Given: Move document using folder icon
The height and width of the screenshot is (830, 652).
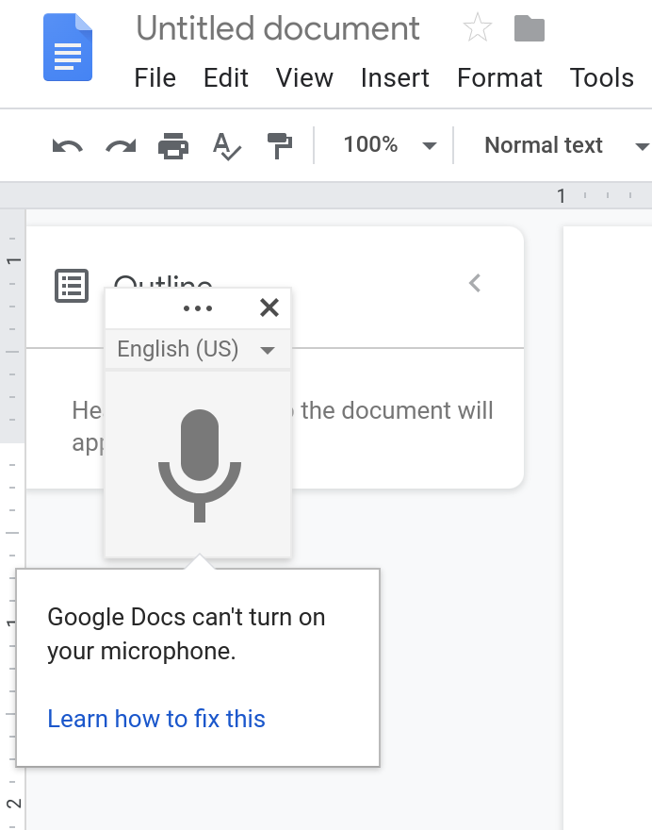Looking at the screenshot, I should (529, 28).
